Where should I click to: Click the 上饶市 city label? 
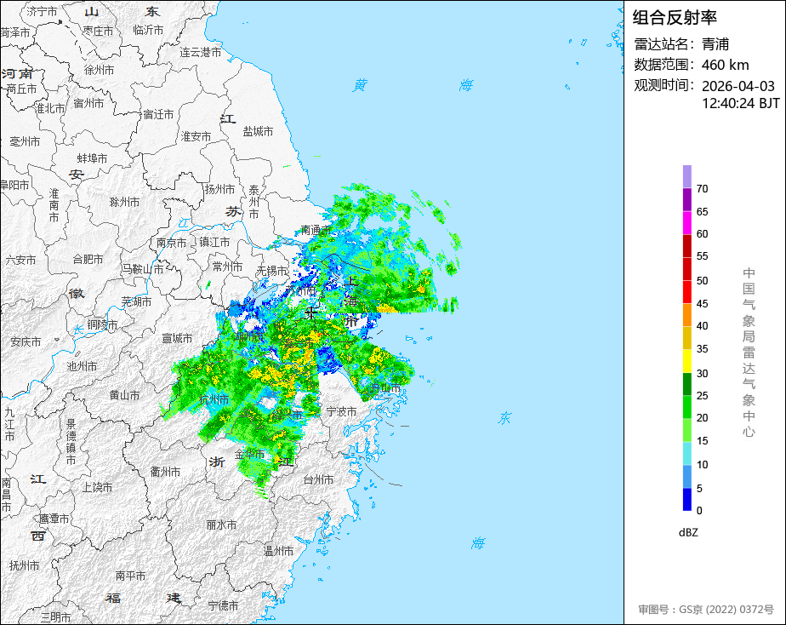coord(97,487)
